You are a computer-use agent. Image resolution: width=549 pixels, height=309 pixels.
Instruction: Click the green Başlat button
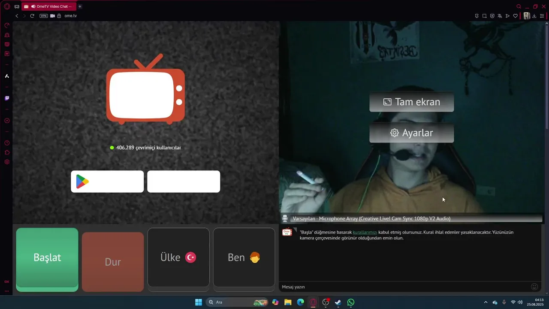tap(47, 260)
